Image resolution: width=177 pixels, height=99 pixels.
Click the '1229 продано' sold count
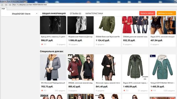(x=169, y=90)
